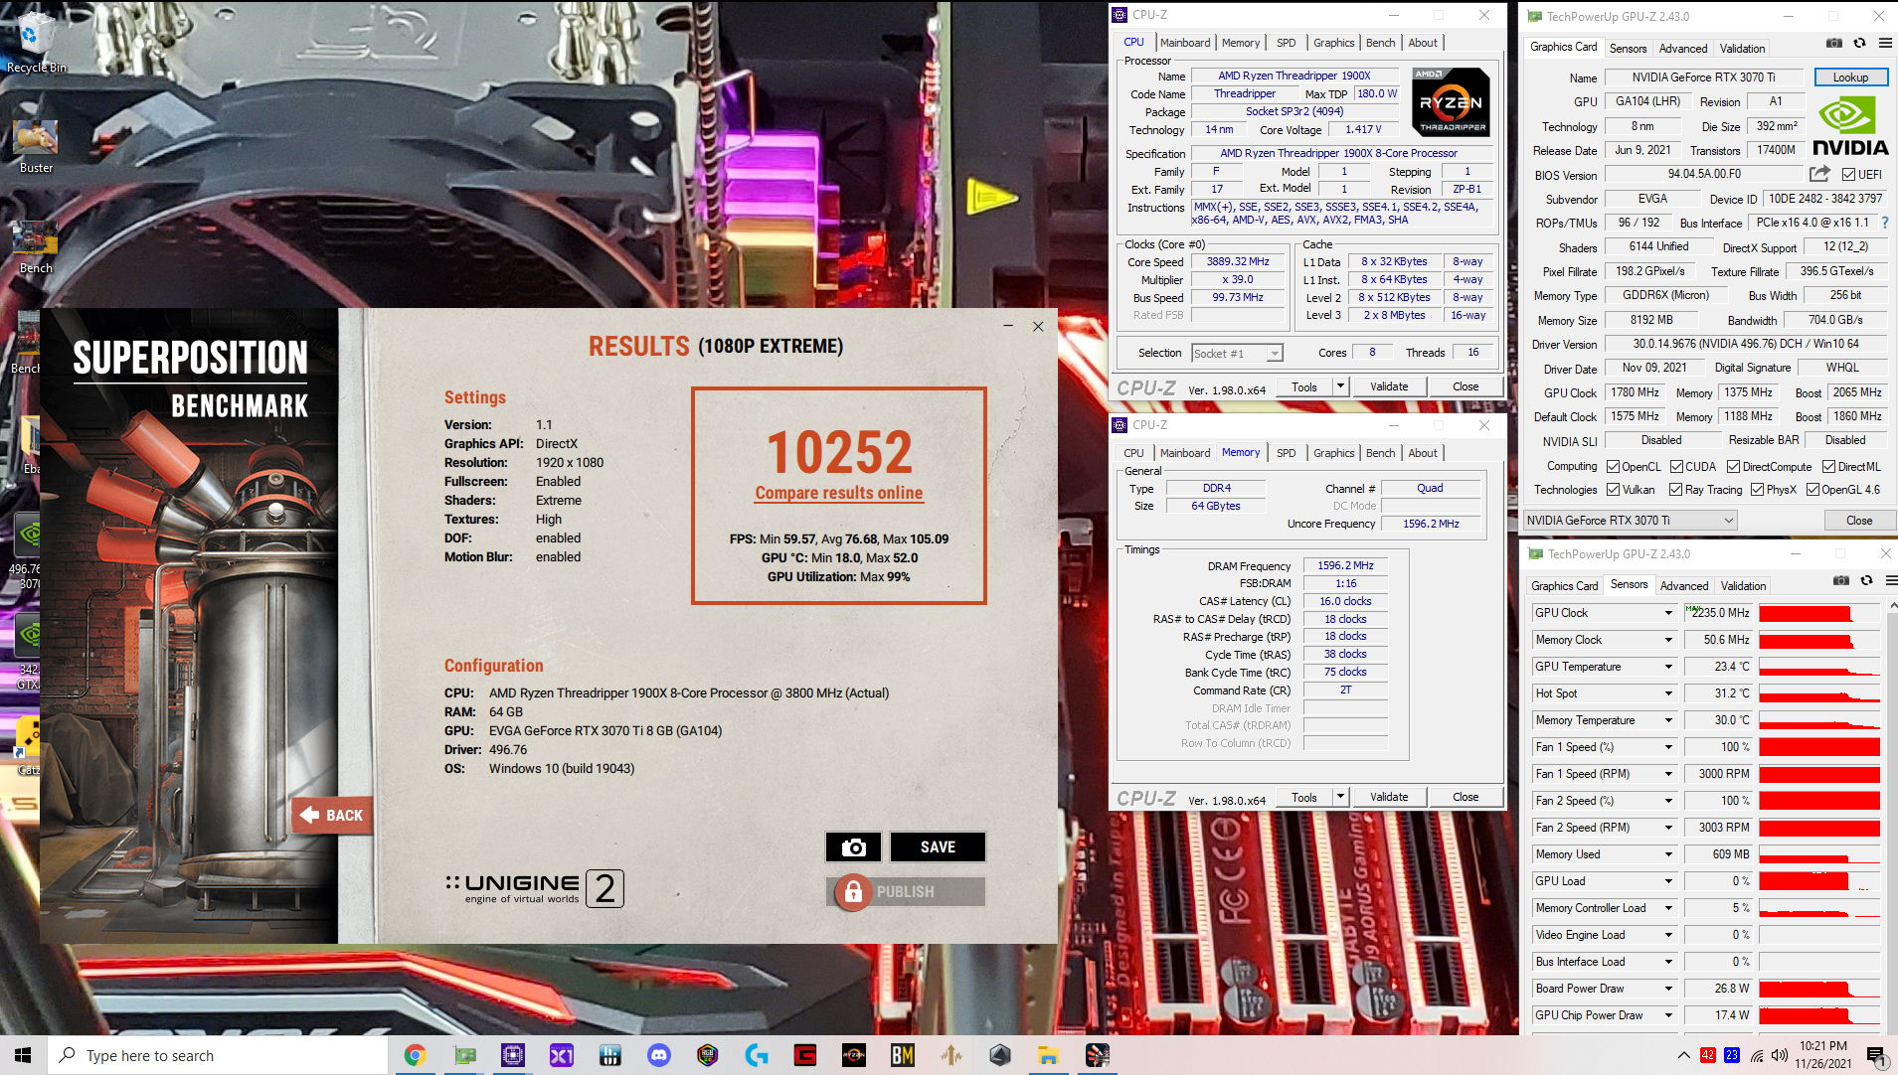Viewport: 1898px width, 1075px height.
Task: Open the EVGA Precision X1 taskbar icon
Action: (x=562, y=1055)
